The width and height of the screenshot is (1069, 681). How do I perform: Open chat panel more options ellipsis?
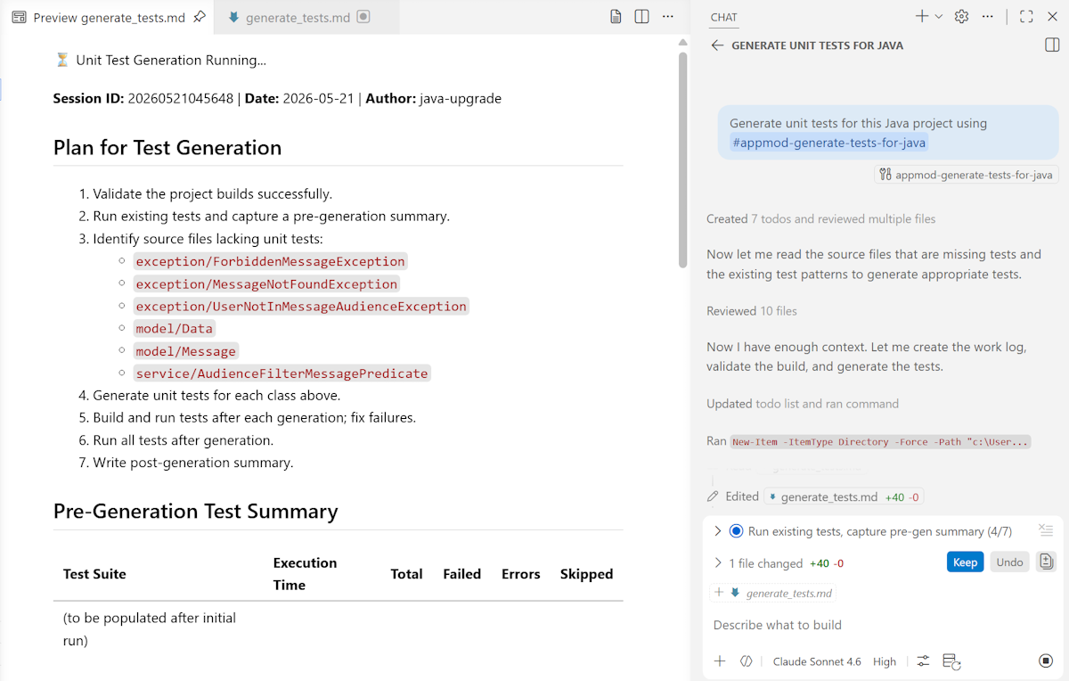coord(987,16)
